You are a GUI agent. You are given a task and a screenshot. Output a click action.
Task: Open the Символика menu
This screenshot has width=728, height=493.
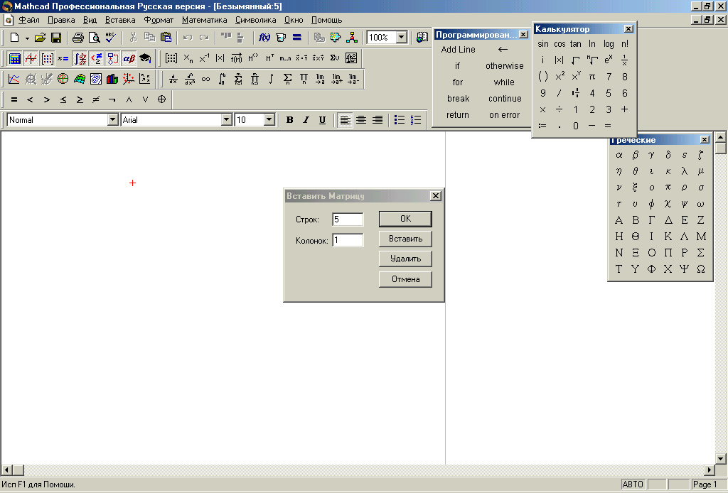click(255, 20)
